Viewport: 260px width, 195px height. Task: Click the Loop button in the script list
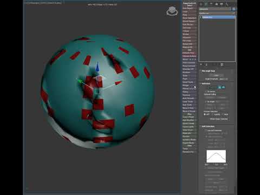pyautogui.click(x=189, y=11)
